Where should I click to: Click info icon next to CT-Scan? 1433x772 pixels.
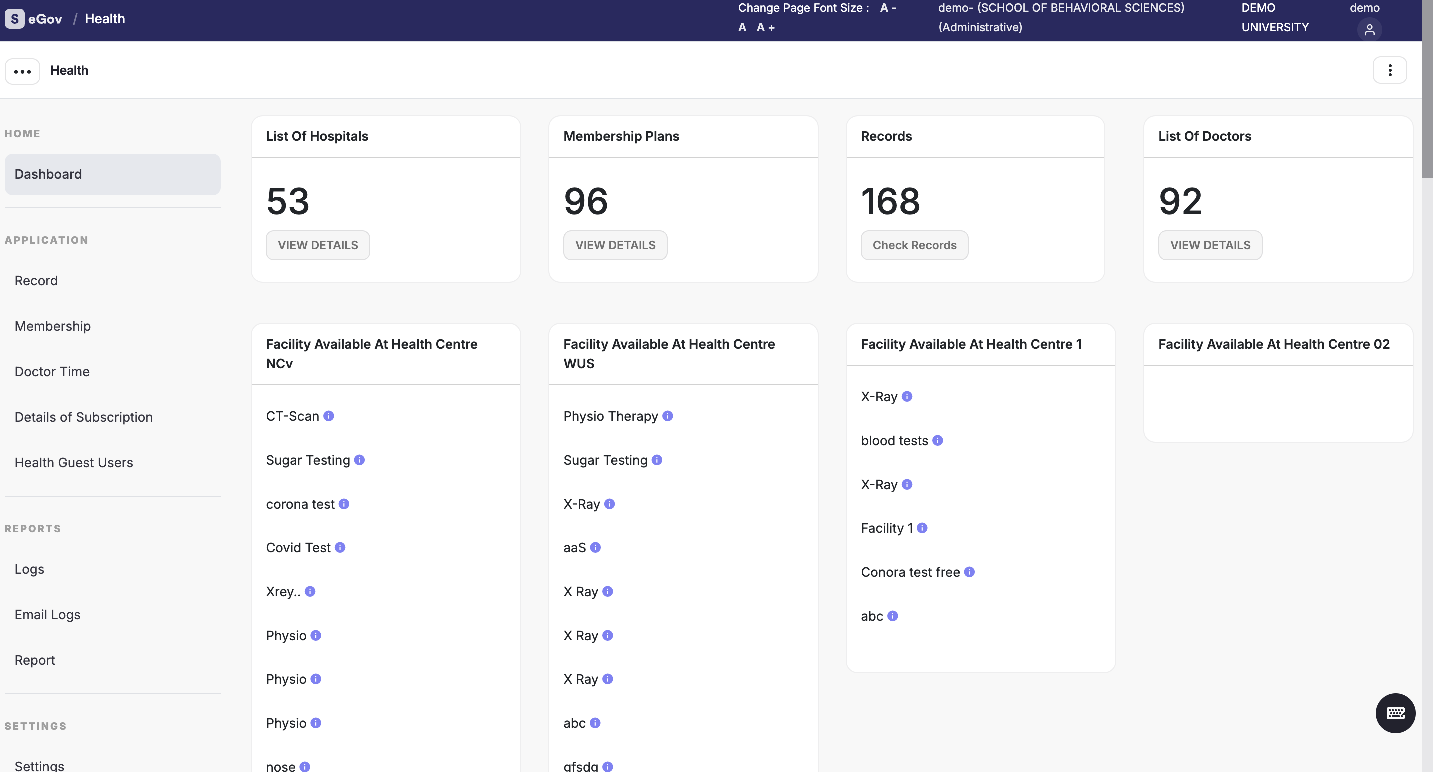tap(329, 416)
